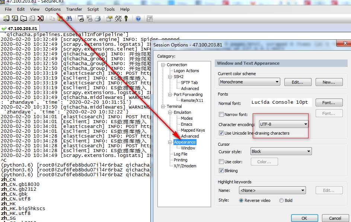The height and width of the screenshot is (222, 351).
Task: Open the Current color scheme dropdown
Action: click(x=249, y=82)
